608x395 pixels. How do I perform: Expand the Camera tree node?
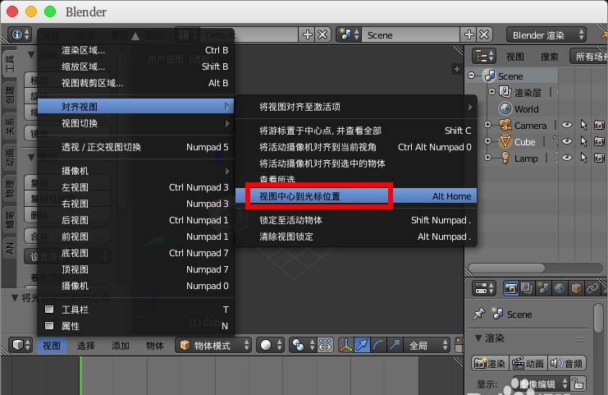(488, 125)
